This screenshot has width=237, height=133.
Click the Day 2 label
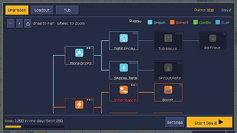[x=226, y=10]
